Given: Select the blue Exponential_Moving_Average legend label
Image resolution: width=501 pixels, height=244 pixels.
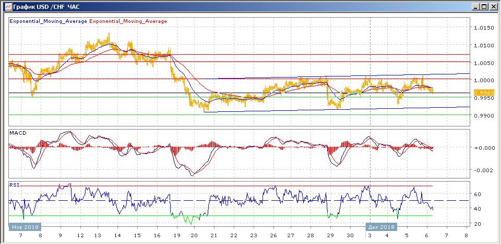Looking at the screenshot, I should [x=48, y=21].
